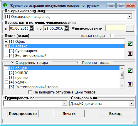Click the end date field 21.06.2016
Image resolution: width=138 pixels, height=126 pixels.
54,28
